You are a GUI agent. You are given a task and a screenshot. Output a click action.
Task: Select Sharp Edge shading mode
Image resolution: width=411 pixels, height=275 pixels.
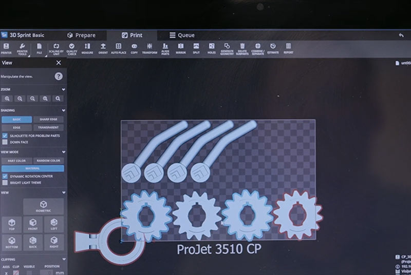click(48, 120)
